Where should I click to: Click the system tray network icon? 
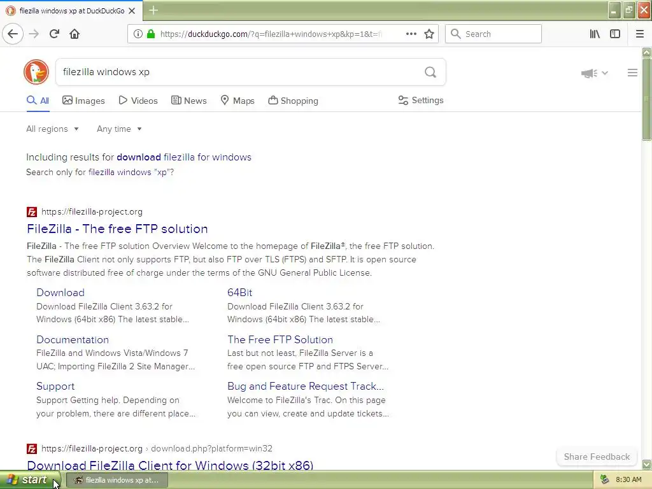[x=605, y=480]
